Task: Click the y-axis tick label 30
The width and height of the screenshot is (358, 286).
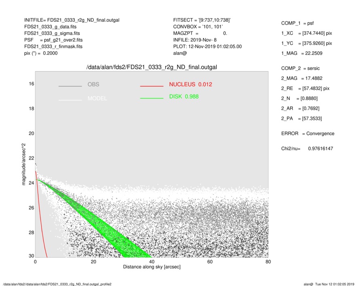Action: pos(32,256)
